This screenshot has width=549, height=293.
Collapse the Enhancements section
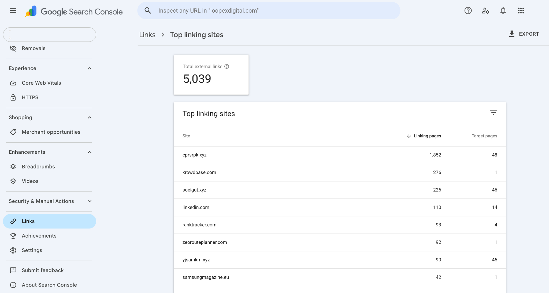tap(90, 152)
